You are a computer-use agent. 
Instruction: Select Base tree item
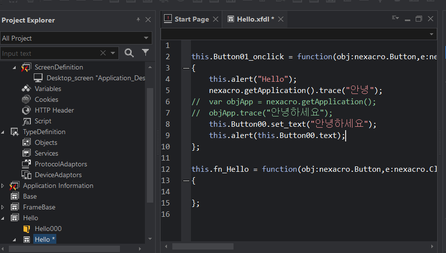pos(30,196)
